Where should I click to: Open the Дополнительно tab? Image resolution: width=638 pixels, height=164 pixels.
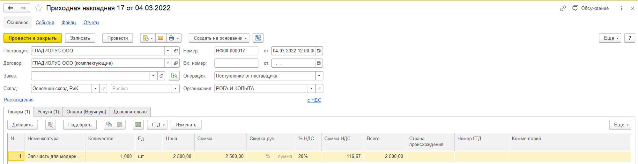point(130,112)
